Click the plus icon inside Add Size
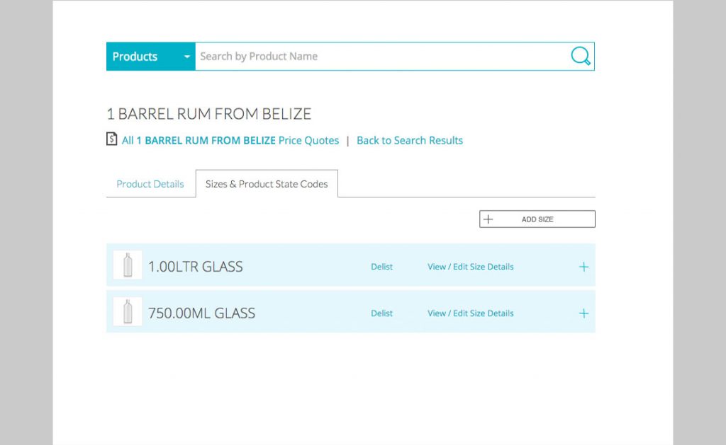 488,219
